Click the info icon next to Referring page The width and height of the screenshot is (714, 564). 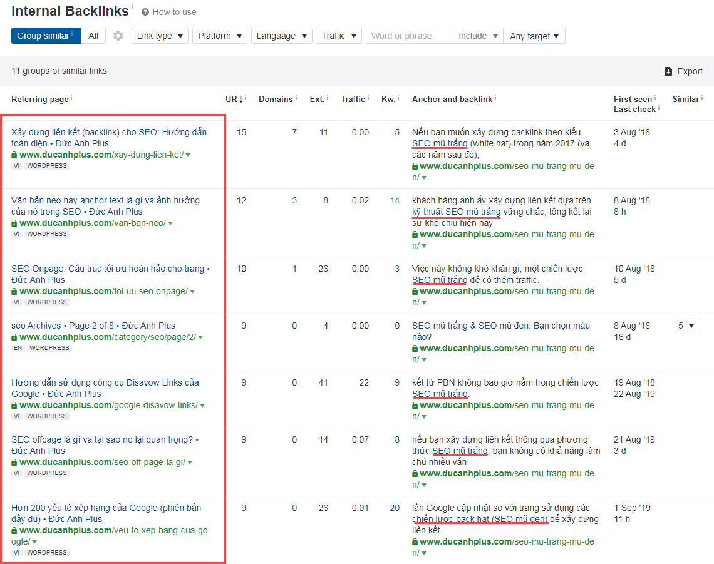click(x=71, y=98)
